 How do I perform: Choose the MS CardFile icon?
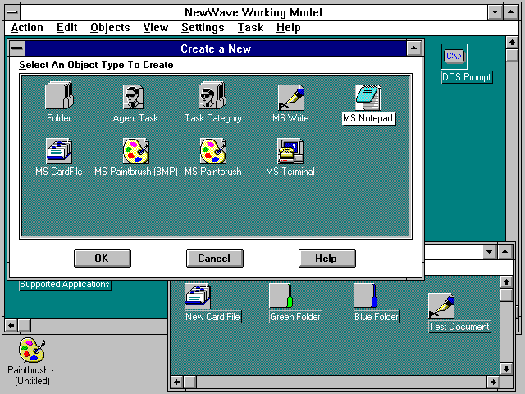click(x=59, y=151)
